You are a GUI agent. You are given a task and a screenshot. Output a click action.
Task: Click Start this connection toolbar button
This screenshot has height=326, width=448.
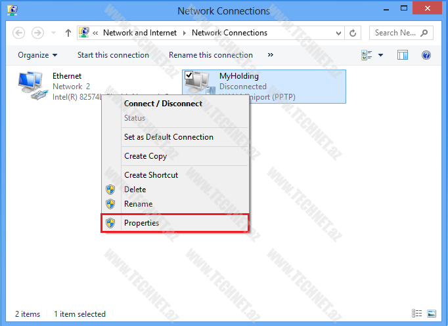pyautogui.click(x=113, y=55)
